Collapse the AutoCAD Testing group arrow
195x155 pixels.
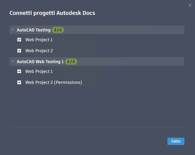coord(13,30)
